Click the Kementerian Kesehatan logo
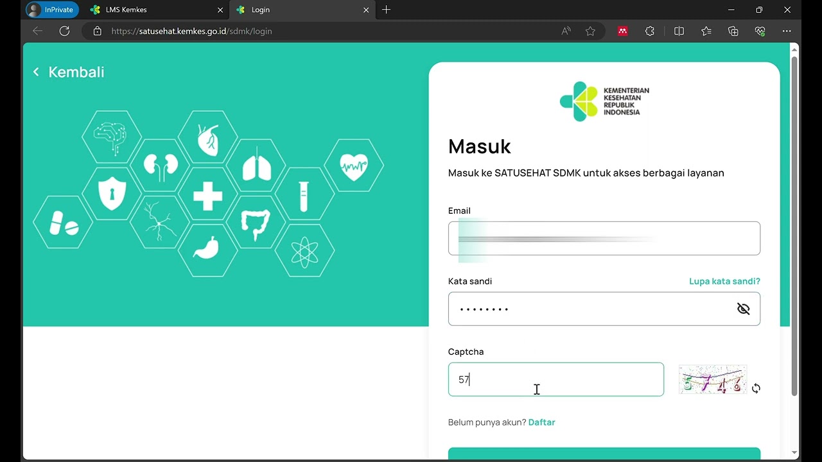 point(604,101)
